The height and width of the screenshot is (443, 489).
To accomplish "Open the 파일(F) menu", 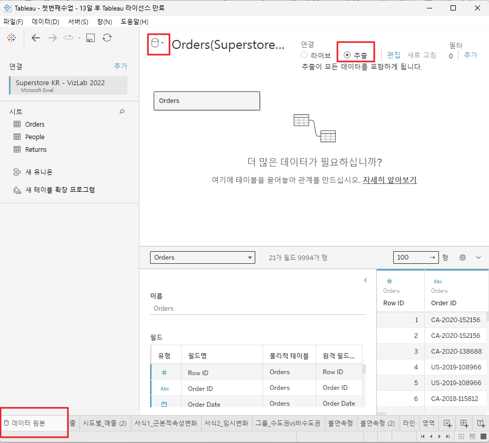I will (x=13, y=22).
